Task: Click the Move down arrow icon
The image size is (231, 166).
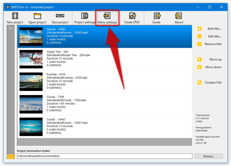Action: [x=199, y=67]
